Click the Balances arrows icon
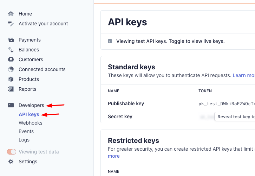 coord(11,50)
